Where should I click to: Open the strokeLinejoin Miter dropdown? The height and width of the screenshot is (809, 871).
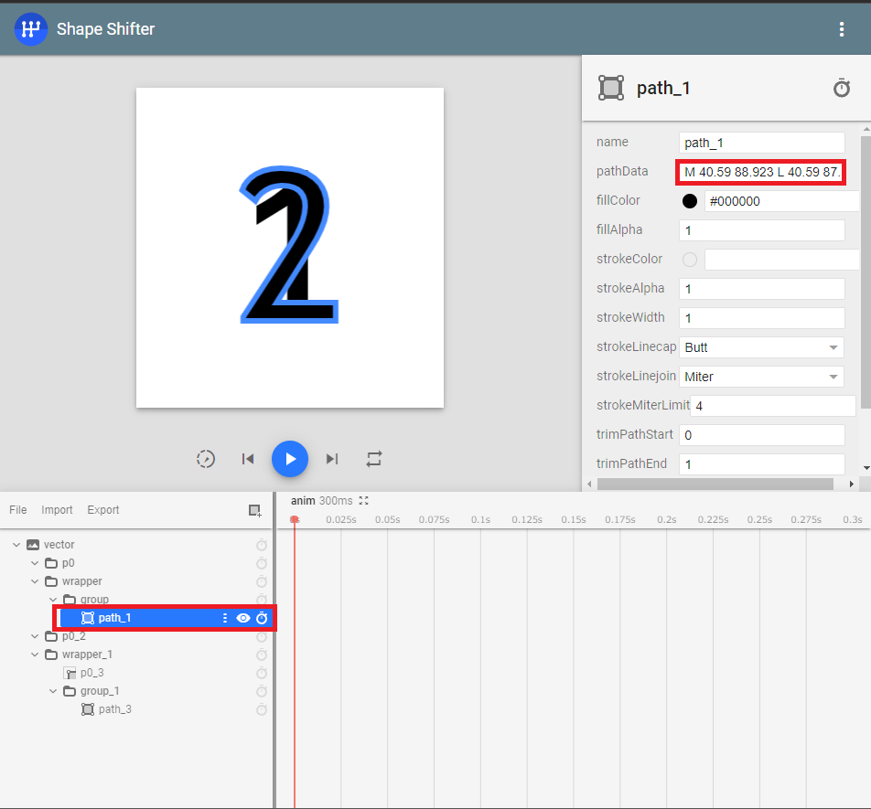pyautogui.click(x=761, y=377)
